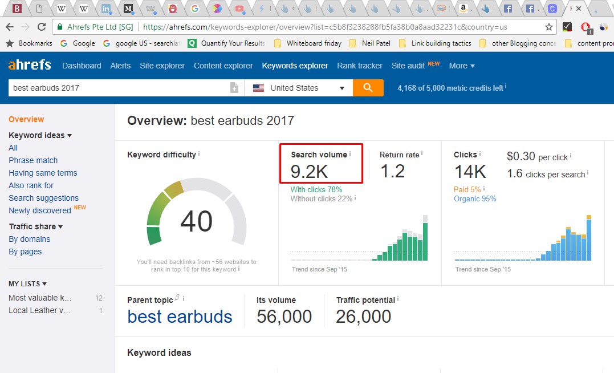The image size is (614, 373).
Task: Click the Return rate info icon
Action: (x=422, y=153)
